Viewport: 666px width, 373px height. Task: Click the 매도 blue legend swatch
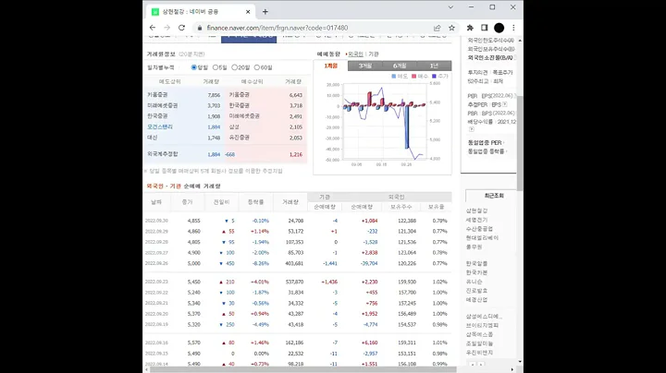394,77
